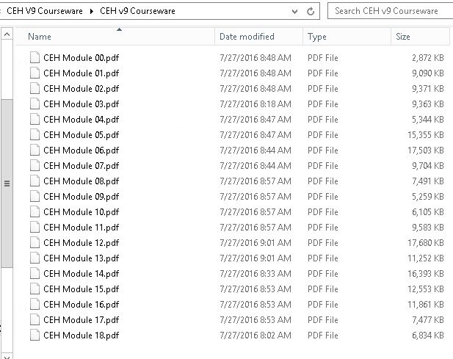Select file name CEH Module 10.pdf
Image resolution: width=453 pixels, height=359 pixels.
click(81, 212)
